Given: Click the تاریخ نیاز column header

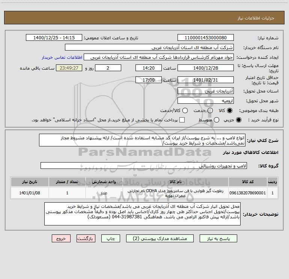Looking at the screenshot, I should click(x=30, y=182).
